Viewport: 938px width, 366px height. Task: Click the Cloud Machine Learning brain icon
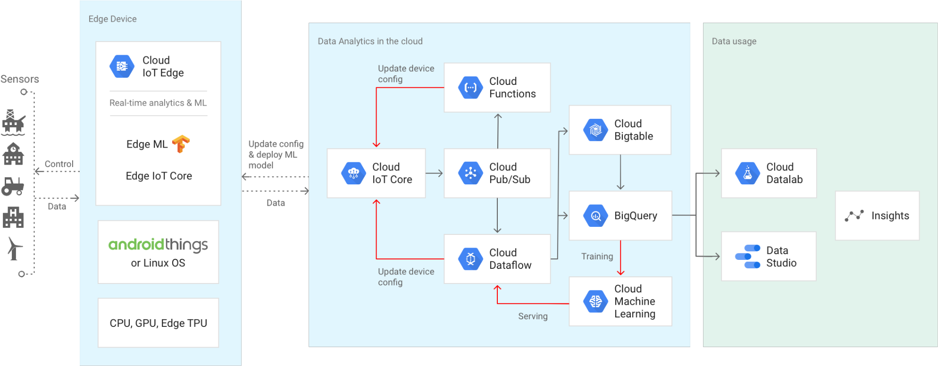595,301
